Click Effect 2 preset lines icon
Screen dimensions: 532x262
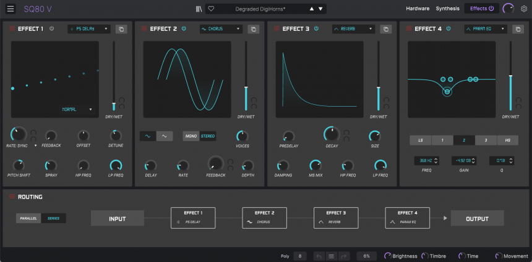[144, 29]
